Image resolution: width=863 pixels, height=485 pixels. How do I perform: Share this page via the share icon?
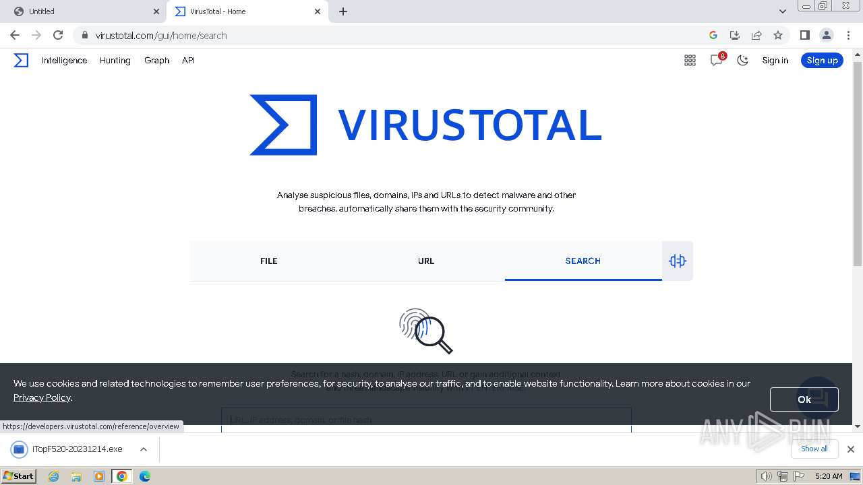pyautogui.click(x=756, y=35)
